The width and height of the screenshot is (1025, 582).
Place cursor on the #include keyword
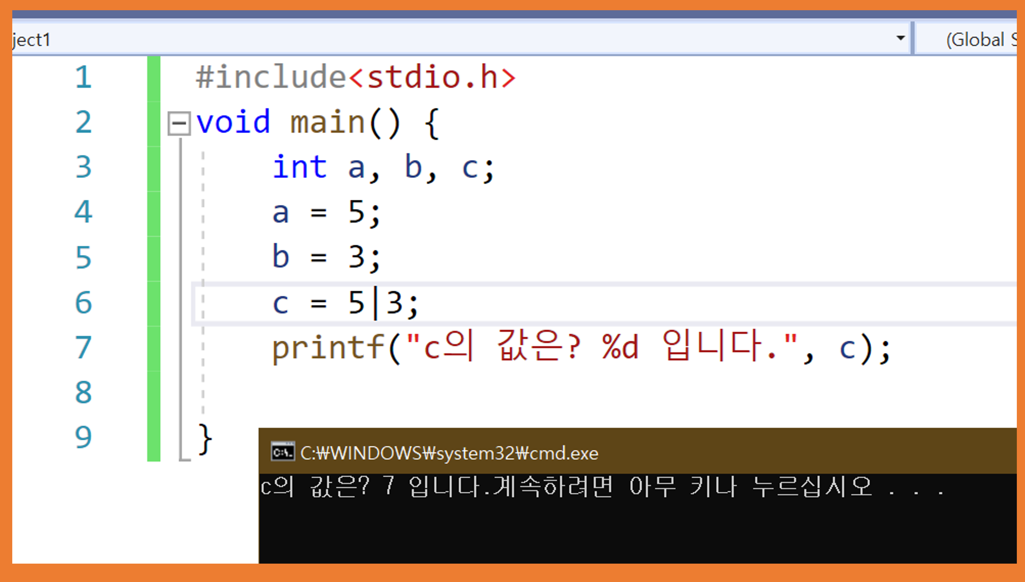pos(271,77)
